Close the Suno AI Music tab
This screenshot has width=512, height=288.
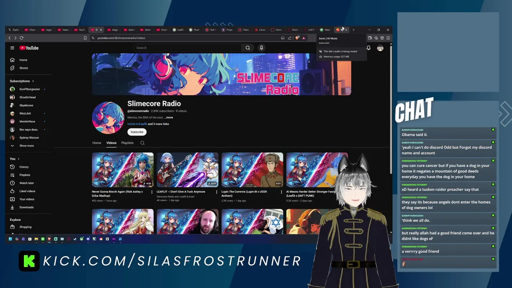[x=346, y=30]
